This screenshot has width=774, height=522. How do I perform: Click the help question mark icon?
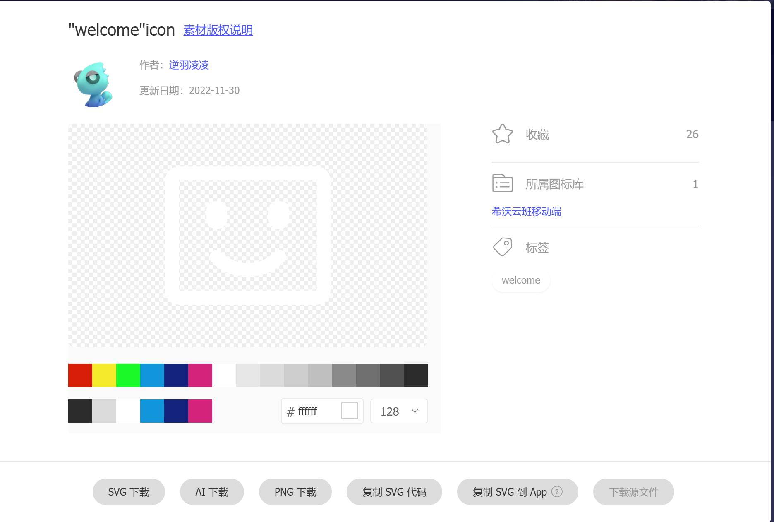[x=557, y=491]
